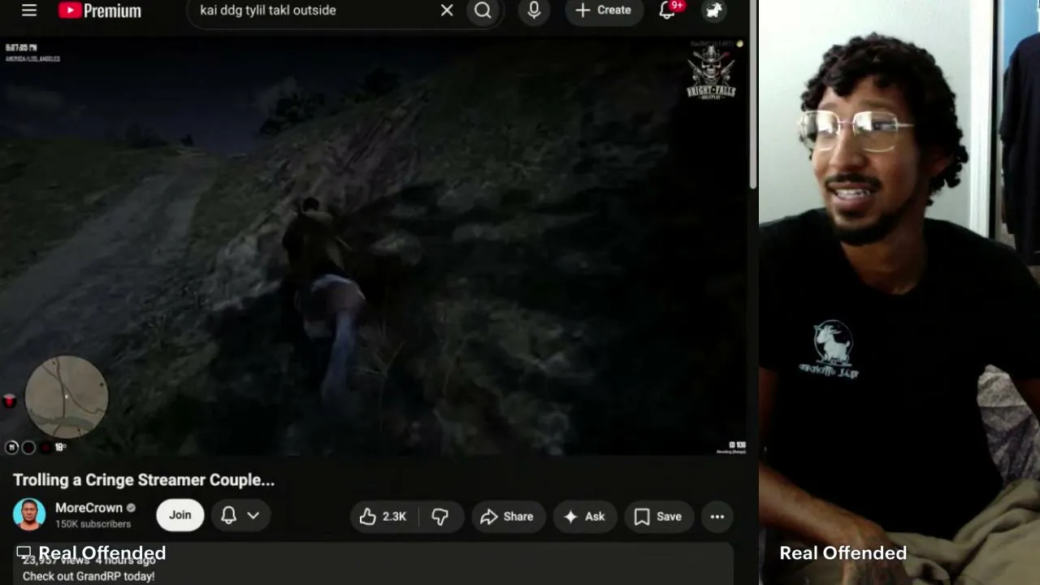This screenshot has height=585, width=1040.
Task: Start voice search with microphone
Action: (534, 11)
